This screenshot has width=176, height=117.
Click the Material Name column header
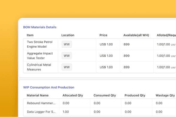tap(38, 96)
